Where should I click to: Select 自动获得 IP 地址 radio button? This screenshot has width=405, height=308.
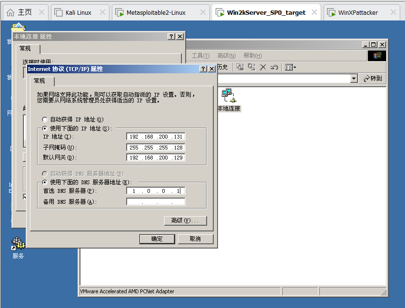pos(45,119)
